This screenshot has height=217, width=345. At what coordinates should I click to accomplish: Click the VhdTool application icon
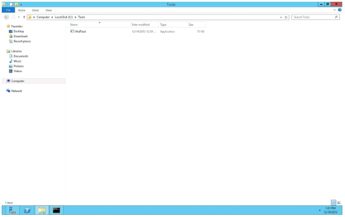pyautogui.click(x=72, y=31)
